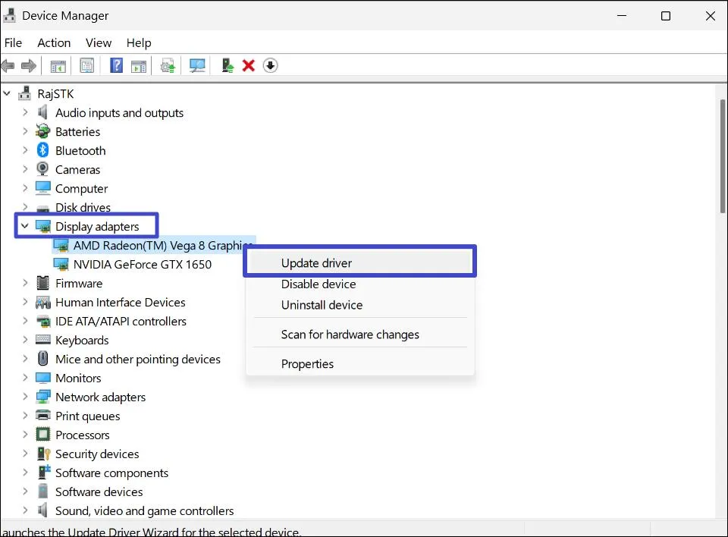Select Uninstall device from the context menu
Screen dimensions: 728x537
[359, 305]
